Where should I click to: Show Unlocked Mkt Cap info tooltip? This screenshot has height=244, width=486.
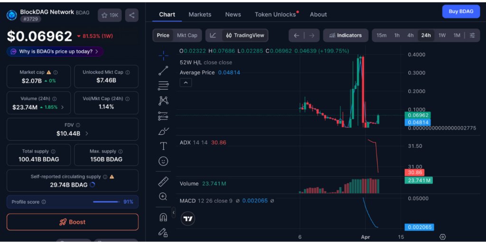127,72
